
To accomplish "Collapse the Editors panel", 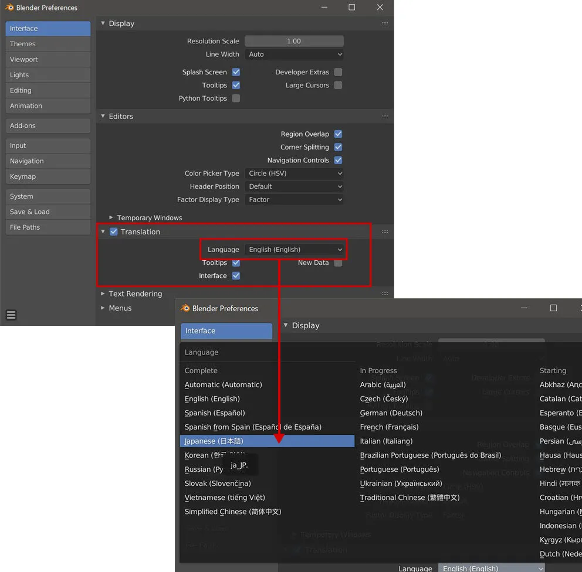I will point(103,116).
